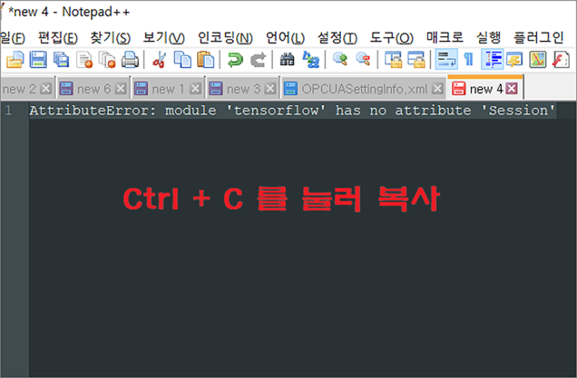Screen dimensions: 577x378
Task: Open the 편집(E) menu
Action: [58, 38]
